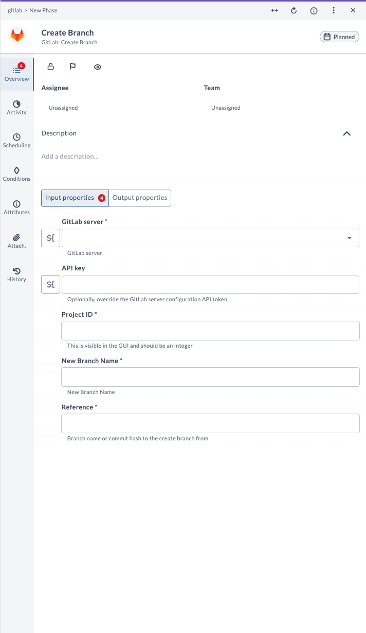Click the expand width arrows icon

tap(274, 10)
